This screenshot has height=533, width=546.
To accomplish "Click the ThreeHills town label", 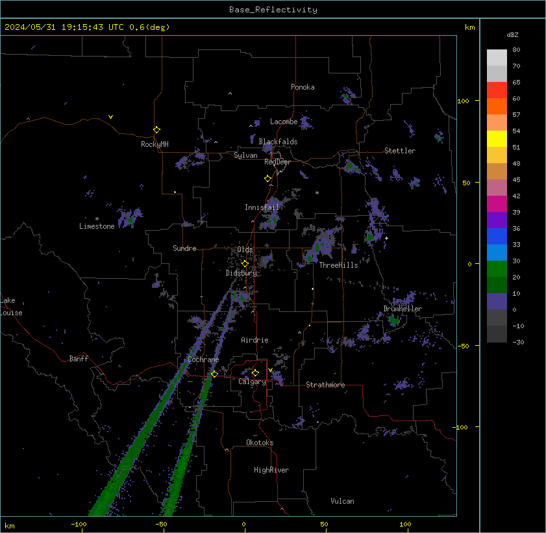I will pyautogui.click(x=338, y=265).
